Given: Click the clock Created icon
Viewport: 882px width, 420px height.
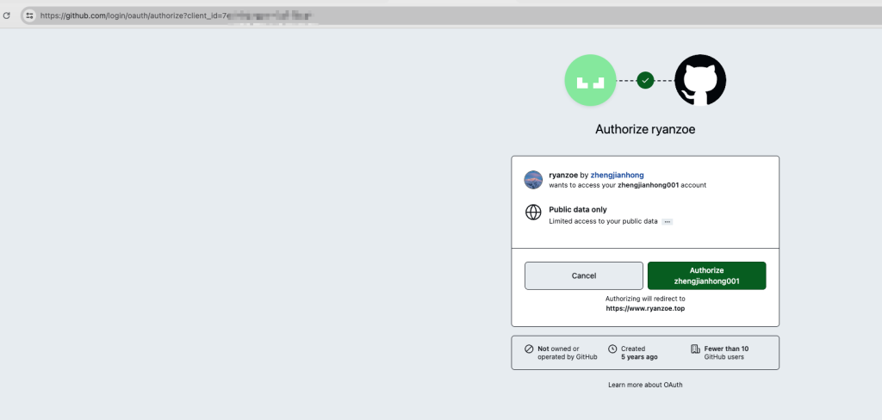Looking at the screenshot, I should click(612, 349).
